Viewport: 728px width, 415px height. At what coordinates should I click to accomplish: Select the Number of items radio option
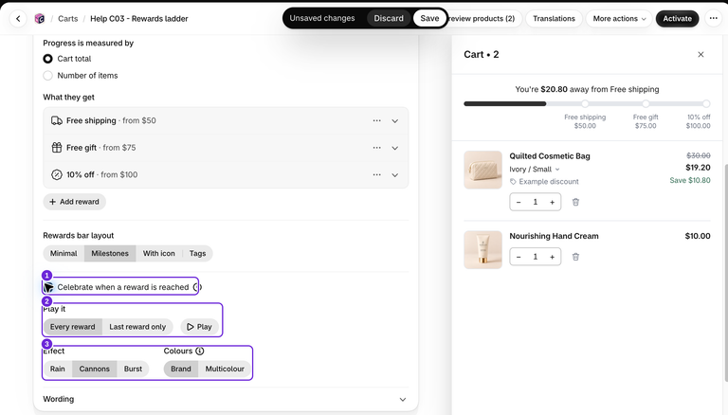tap(47, 76)
